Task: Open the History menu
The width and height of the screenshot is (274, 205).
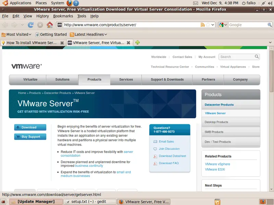Action: click(x=42, y=16)
